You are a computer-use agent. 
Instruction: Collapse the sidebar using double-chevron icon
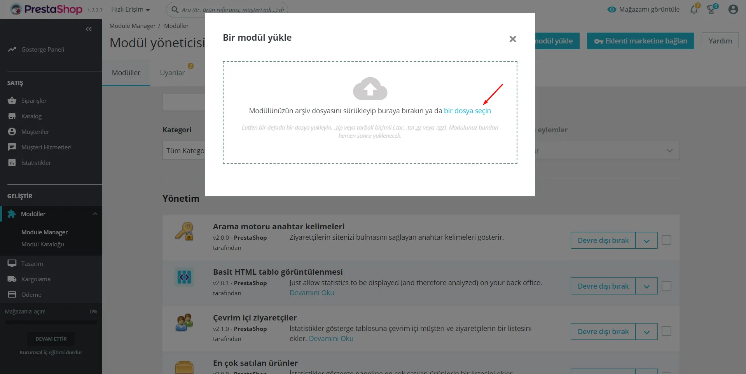(89, 29)
